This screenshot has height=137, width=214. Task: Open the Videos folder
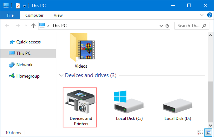click(x=82, y=51)
